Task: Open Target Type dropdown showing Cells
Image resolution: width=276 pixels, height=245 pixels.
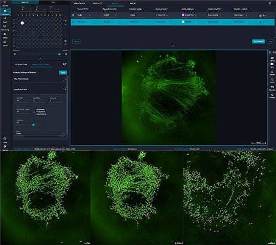Action: coord(84,15)
